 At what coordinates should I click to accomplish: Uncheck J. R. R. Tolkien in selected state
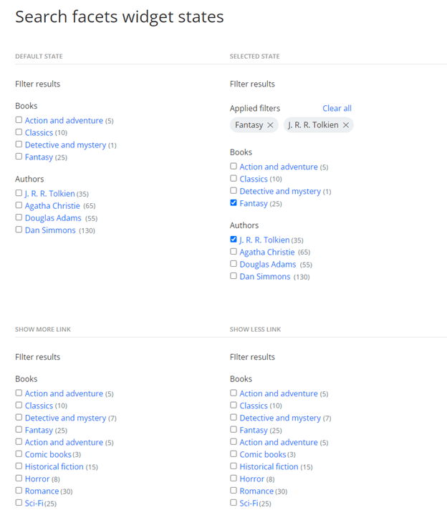click(234, 240)
